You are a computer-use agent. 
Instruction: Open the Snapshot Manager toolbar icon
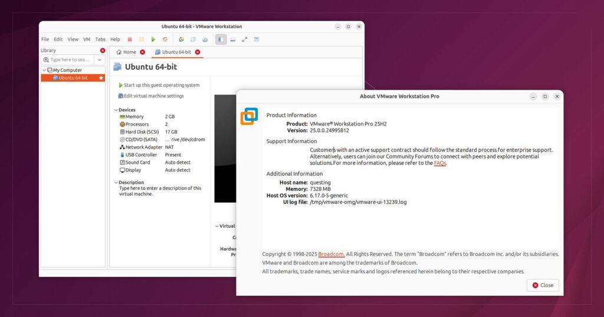point(205,39)
